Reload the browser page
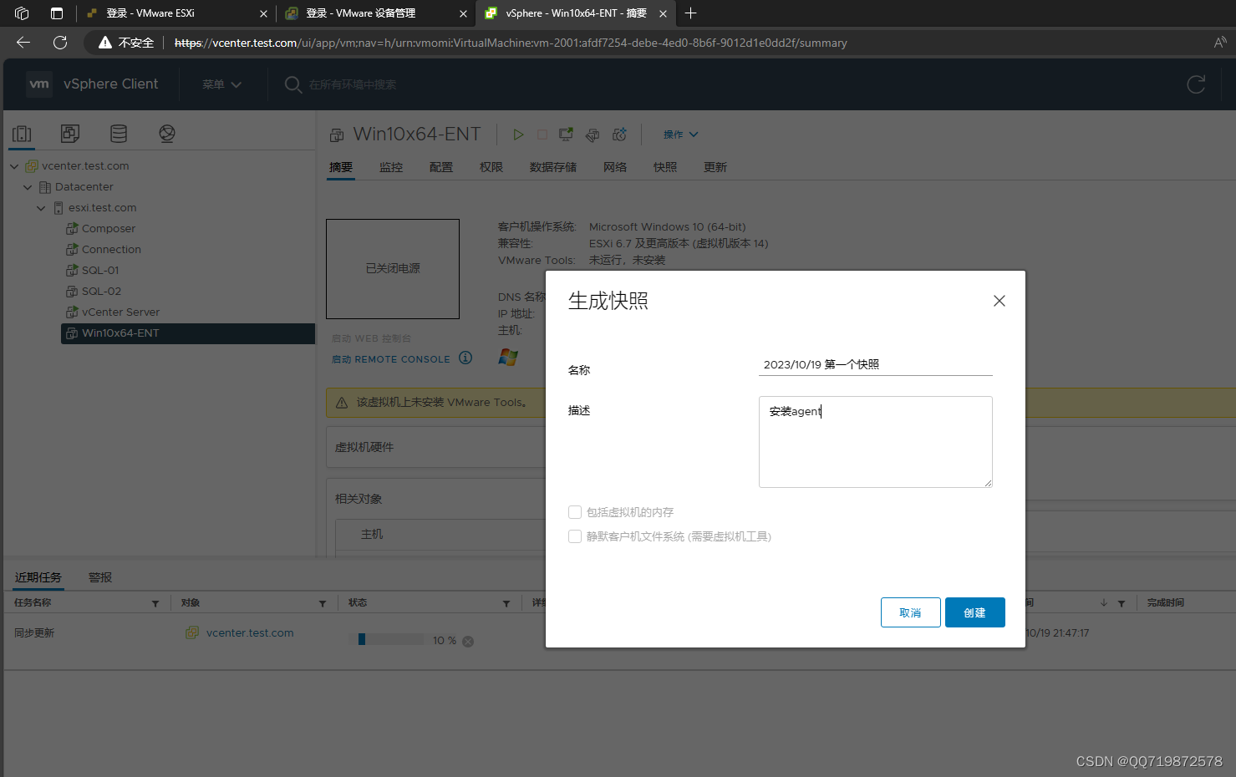 click(60, 43)
